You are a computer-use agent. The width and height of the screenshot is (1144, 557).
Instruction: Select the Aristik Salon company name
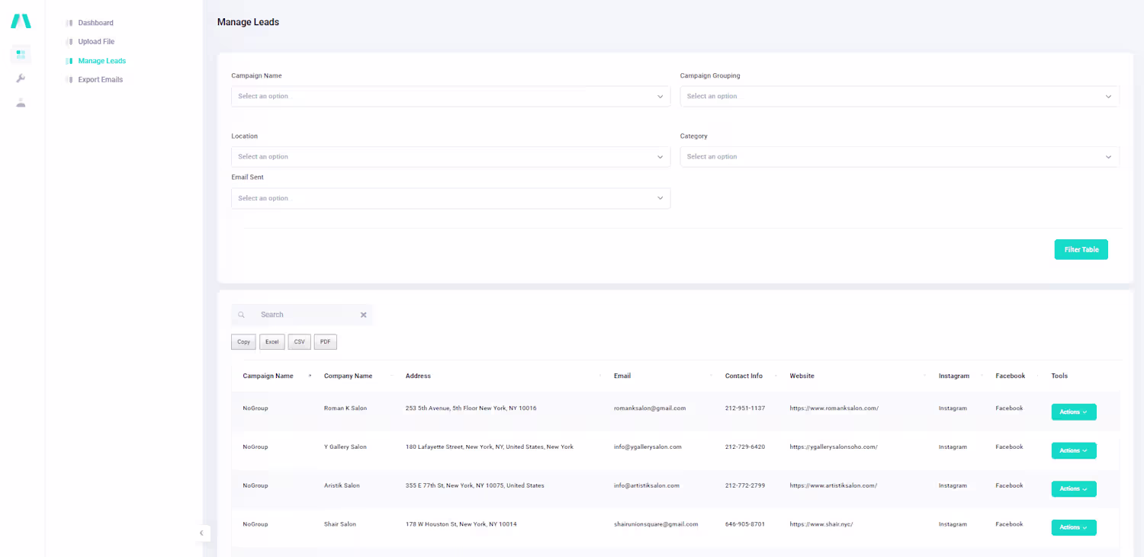(x=342, y=486)
